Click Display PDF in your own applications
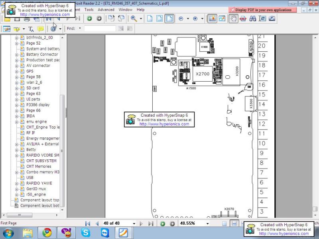The height and width of the screenshot is (239, 319). pyautogui.click(x=263, y=10)
